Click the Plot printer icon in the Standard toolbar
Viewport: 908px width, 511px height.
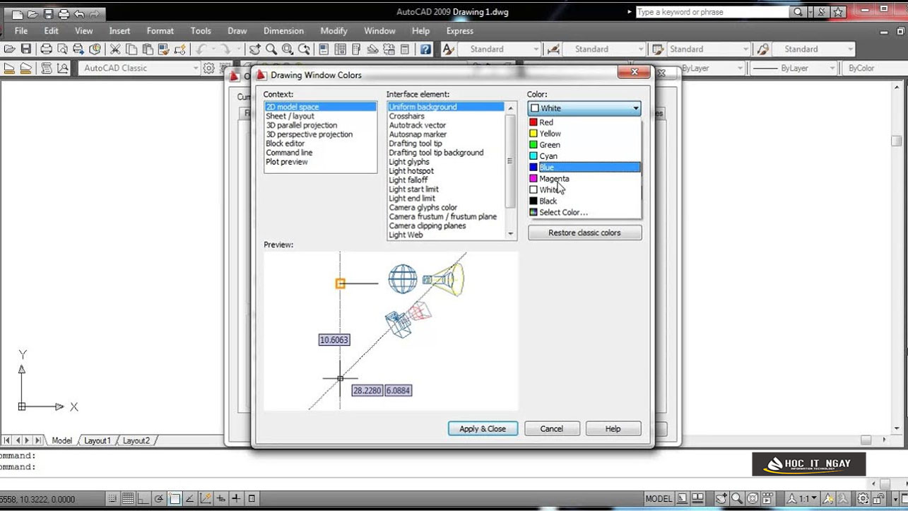[46, 49]
